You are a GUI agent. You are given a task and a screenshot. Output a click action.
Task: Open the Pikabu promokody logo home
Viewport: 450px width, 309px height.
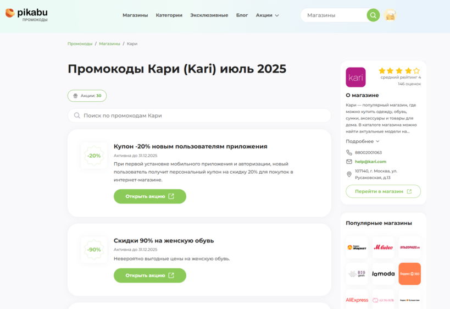tap(26, 15)
